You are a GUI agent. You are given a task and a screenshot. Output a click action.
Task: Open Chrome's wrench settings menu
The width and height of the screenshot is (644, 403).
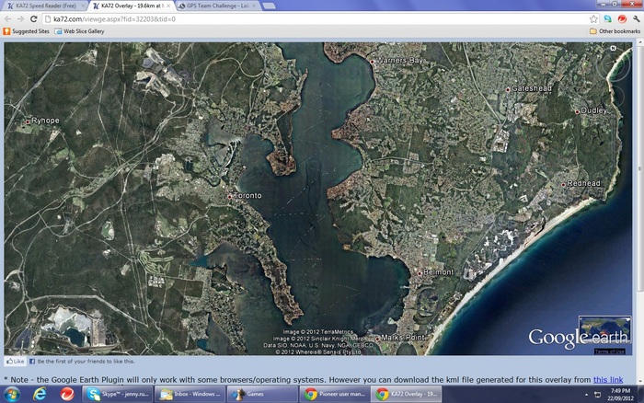click(x=635, y=18)
